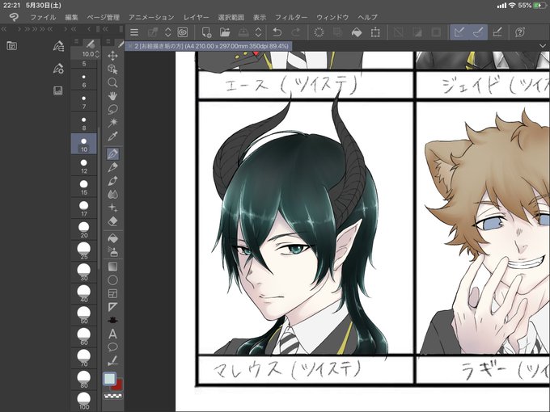Click Undo in the command bar
This screenshot has width=550, height=412.
coord(277,32)
